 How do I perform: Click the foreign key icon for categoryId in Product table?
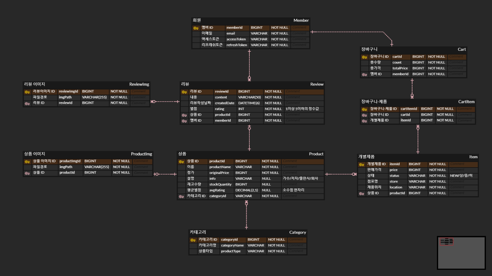(181, 196)
